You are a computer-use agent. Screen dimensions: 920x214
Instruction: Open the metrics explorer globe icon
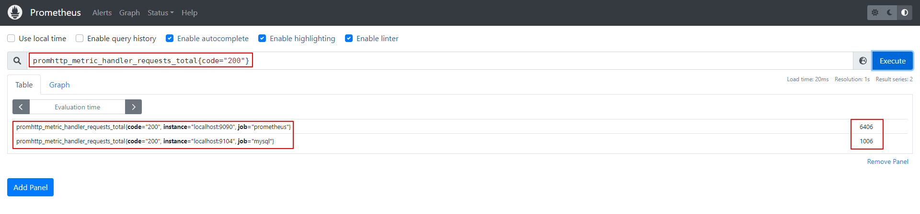[x=862, y=61]
